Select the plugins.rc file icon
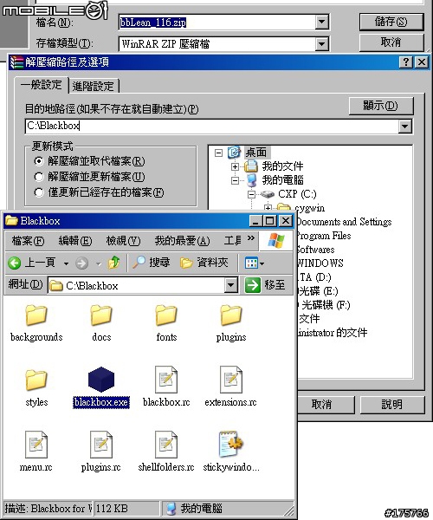This screenshot has height=520, width=433. tap(101, 445)
